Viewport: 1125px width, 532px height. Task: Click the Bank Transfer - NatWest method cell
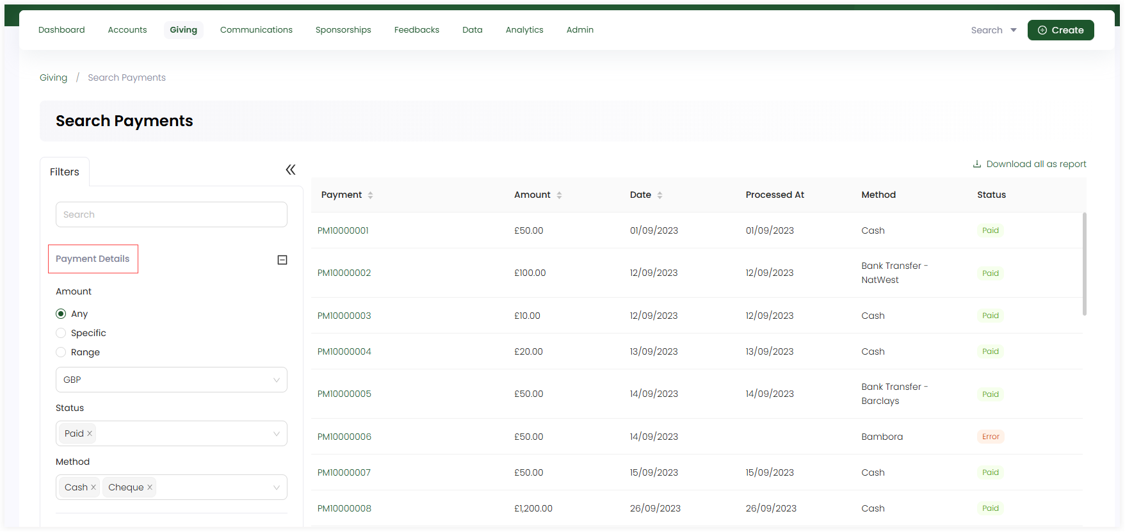tap(894, 273)
